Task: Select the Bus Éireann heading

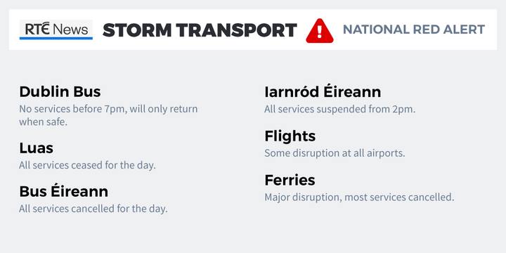Action: 63,191
